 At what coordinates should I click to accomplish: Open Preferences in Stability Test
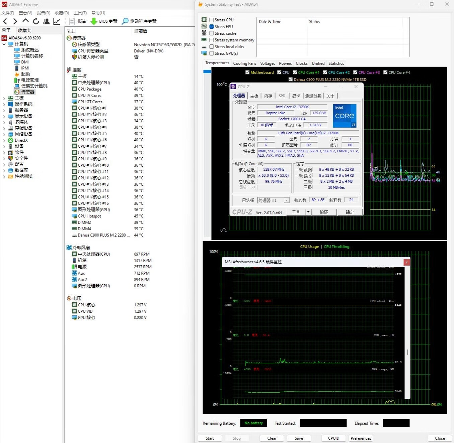(x=361, y=438)
